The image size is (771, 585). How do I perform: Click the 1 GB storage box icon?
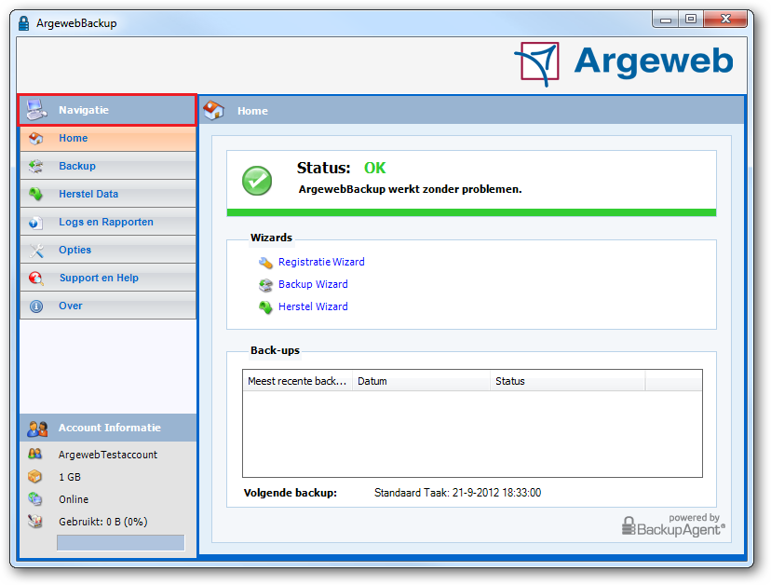(x=34, y=476)
